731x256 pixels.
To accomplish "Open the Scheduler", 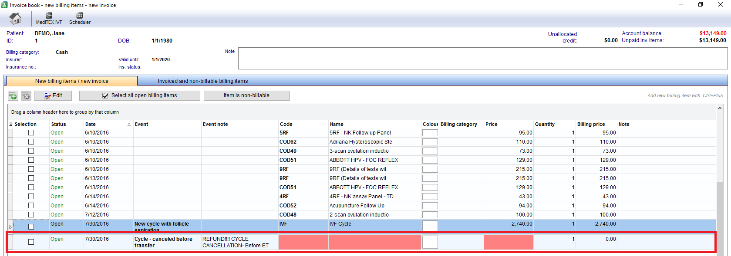I will [80, 19].
